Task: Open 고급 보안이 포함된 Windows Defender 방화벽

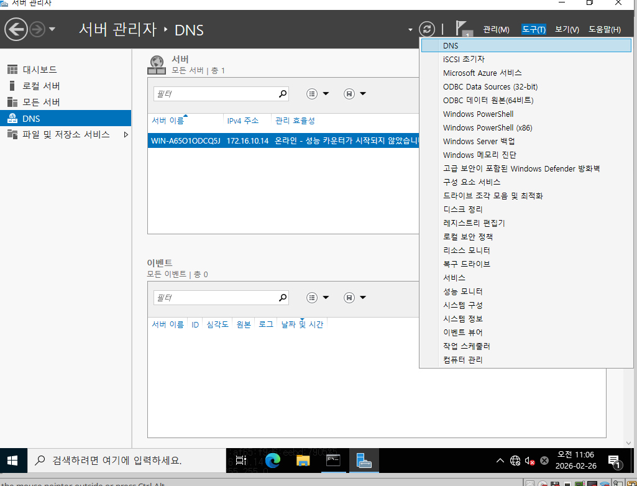Action: coord(526,168)
